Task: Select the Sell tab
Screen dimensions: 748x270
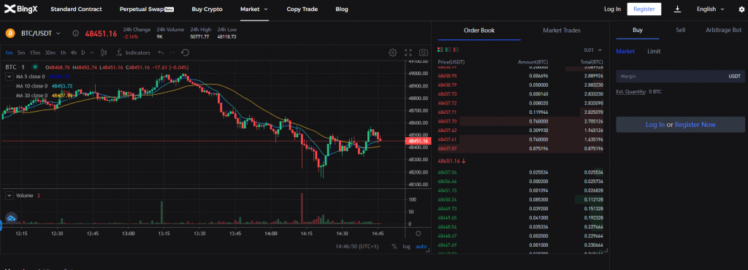Action: pyautogui.click(x=680, y=30)
